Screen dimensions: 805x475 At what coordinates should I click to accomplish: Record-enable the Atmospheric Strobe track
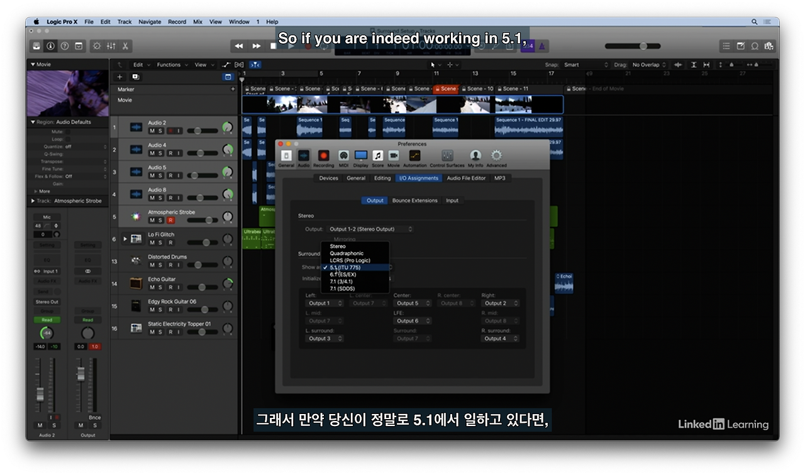(170, 221)
